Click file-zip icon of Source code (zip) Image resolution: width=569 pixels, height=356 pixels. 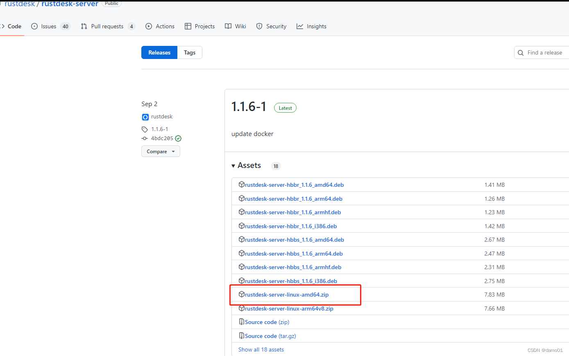(x=242, y=322)
